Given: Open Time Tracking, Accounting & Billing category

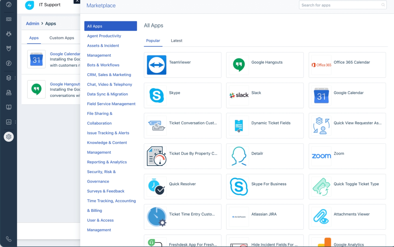Looking at the screenshot, I should coord(112,206).
